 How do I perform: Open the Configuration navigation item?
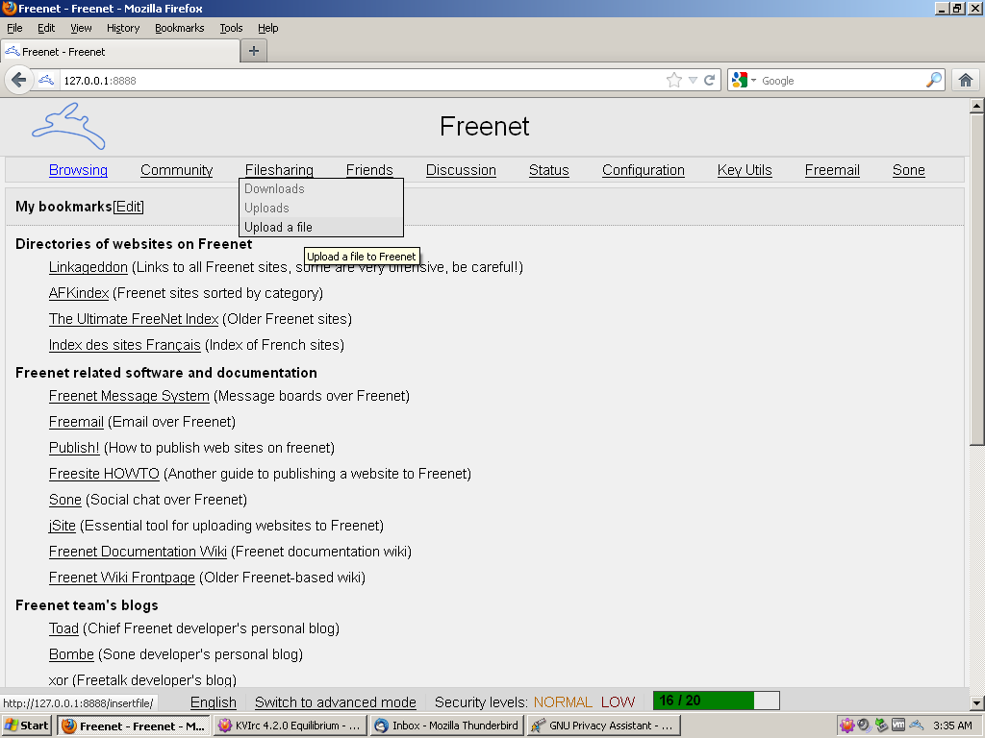click(x=644, y=170)
